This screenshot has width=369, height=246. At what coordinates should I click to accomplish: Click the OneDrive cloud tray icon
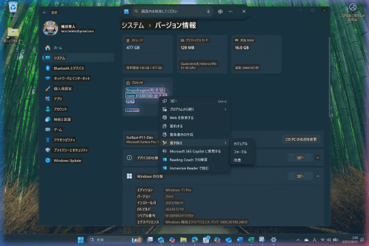pyautogui.click(x=306, y=240)
